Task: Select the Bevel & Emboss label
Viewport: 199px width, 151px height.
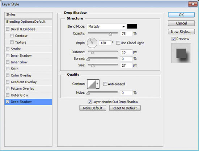Action: tap(23, 29)
